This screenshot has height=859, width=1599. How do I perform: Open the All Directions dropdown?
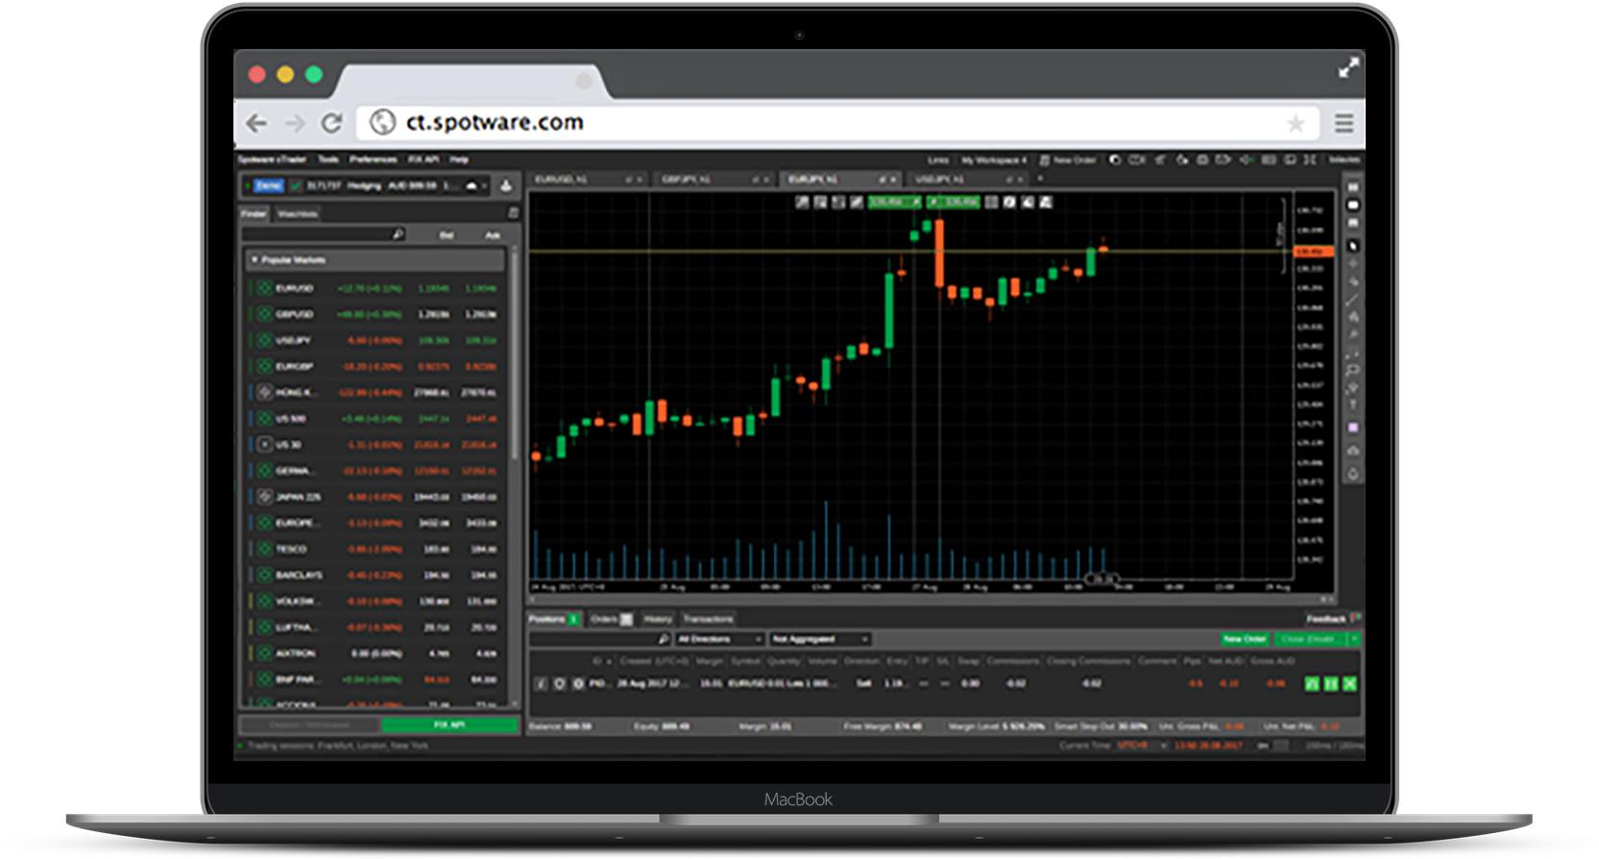(x=719, y=639)
